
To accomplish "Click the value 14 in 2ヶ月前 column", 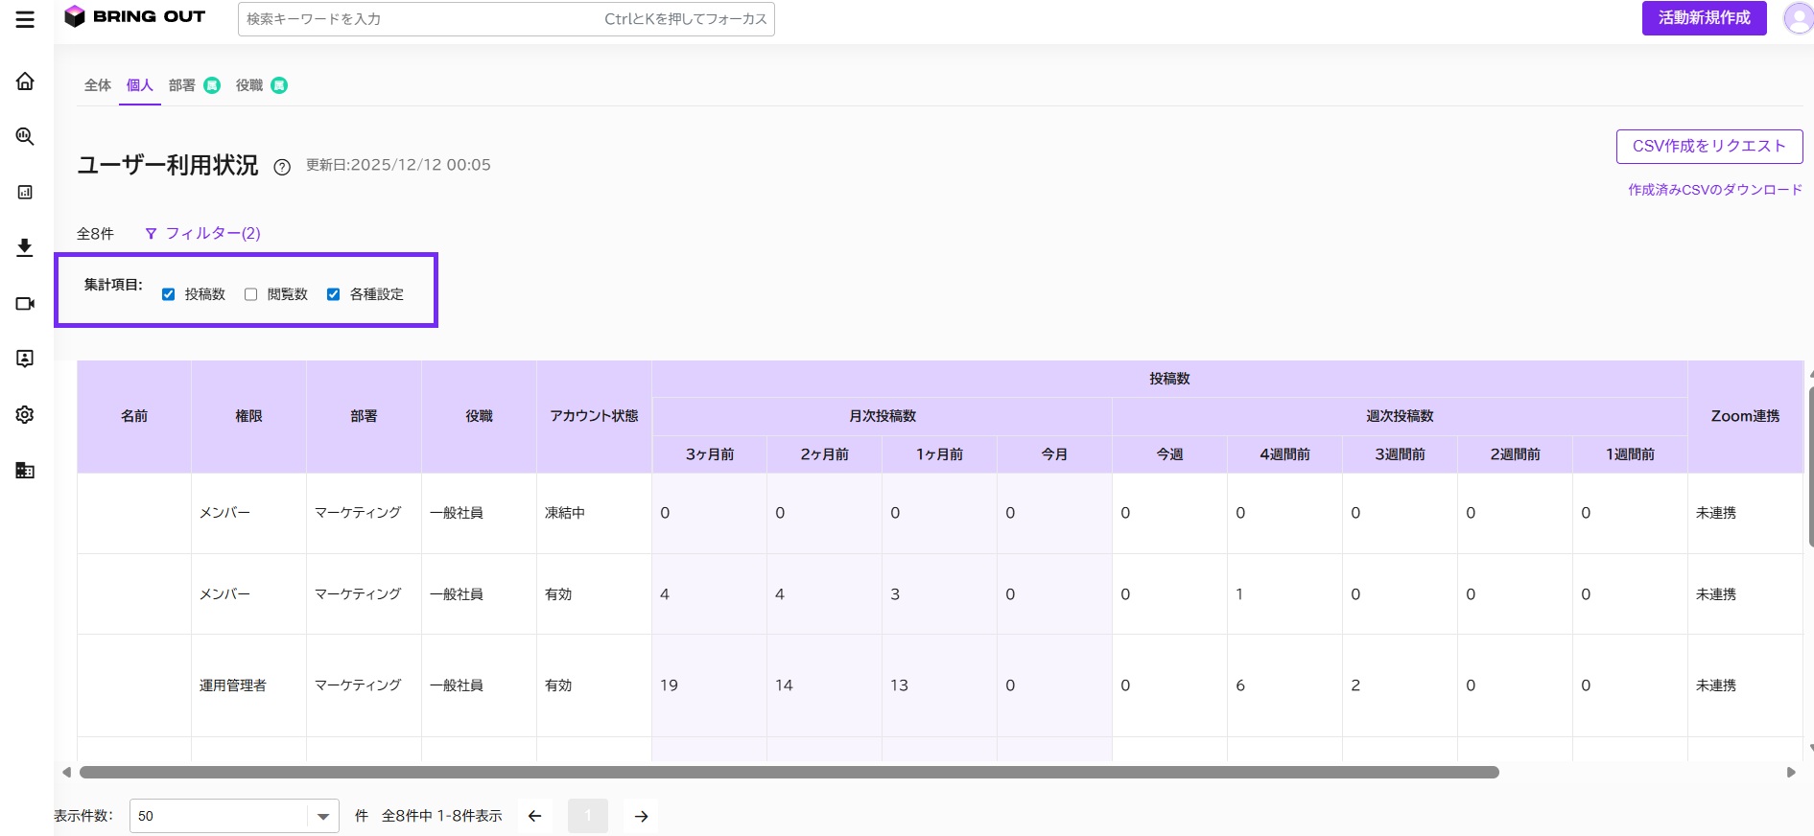I will tap(784, 685).
